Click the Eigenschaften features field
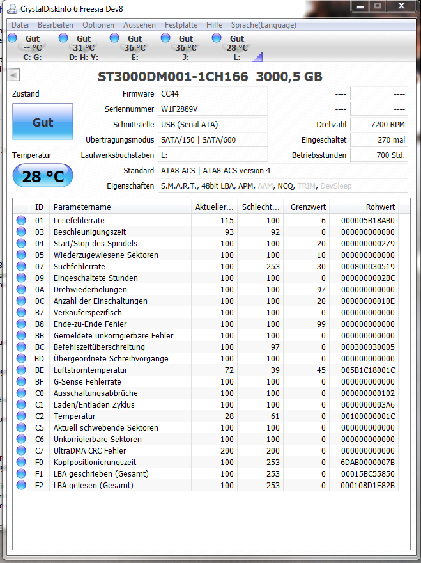 click(x=283, y=186)
